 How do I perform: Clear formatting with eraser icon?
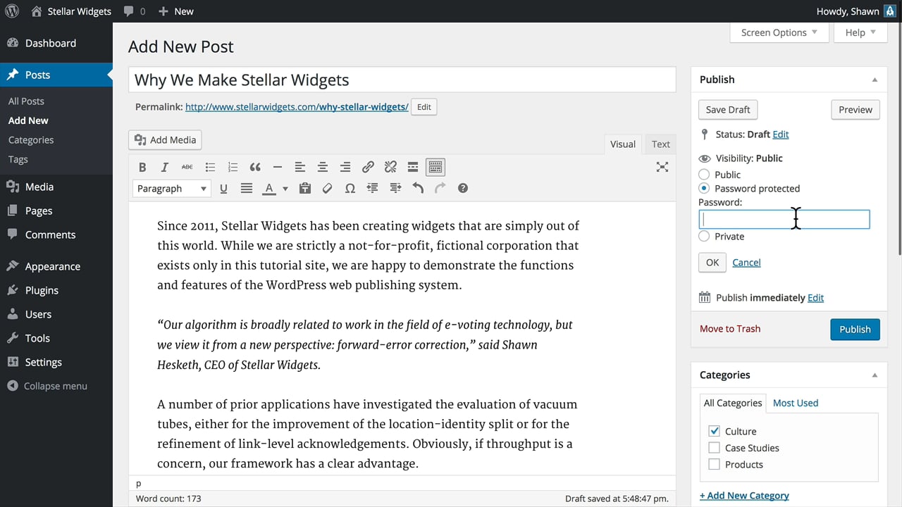coord(327,188)
